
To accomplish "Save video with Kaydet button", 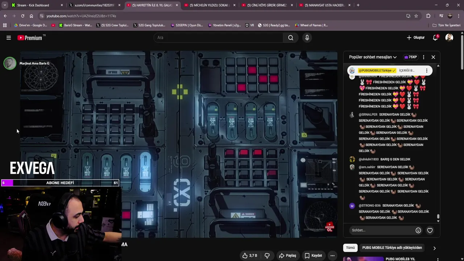I will pos(313,256).
